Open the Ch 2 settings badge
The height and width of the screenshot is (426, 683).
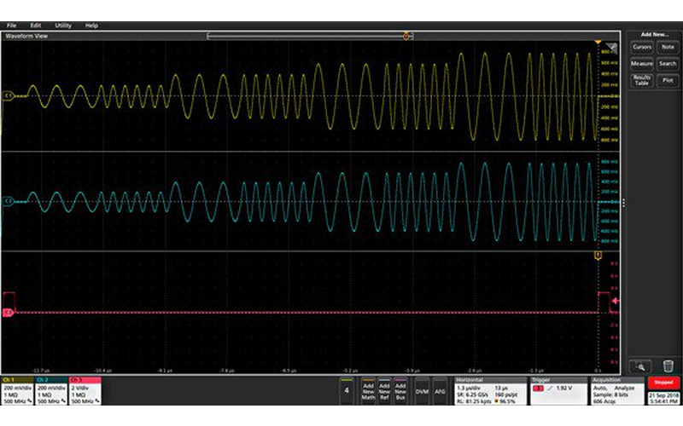[51, 391]
